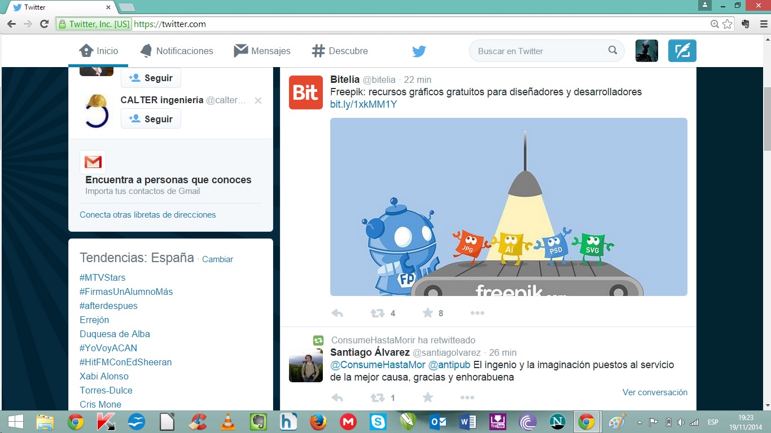Click the Bitelia Bit avatar

pos(306,92)
